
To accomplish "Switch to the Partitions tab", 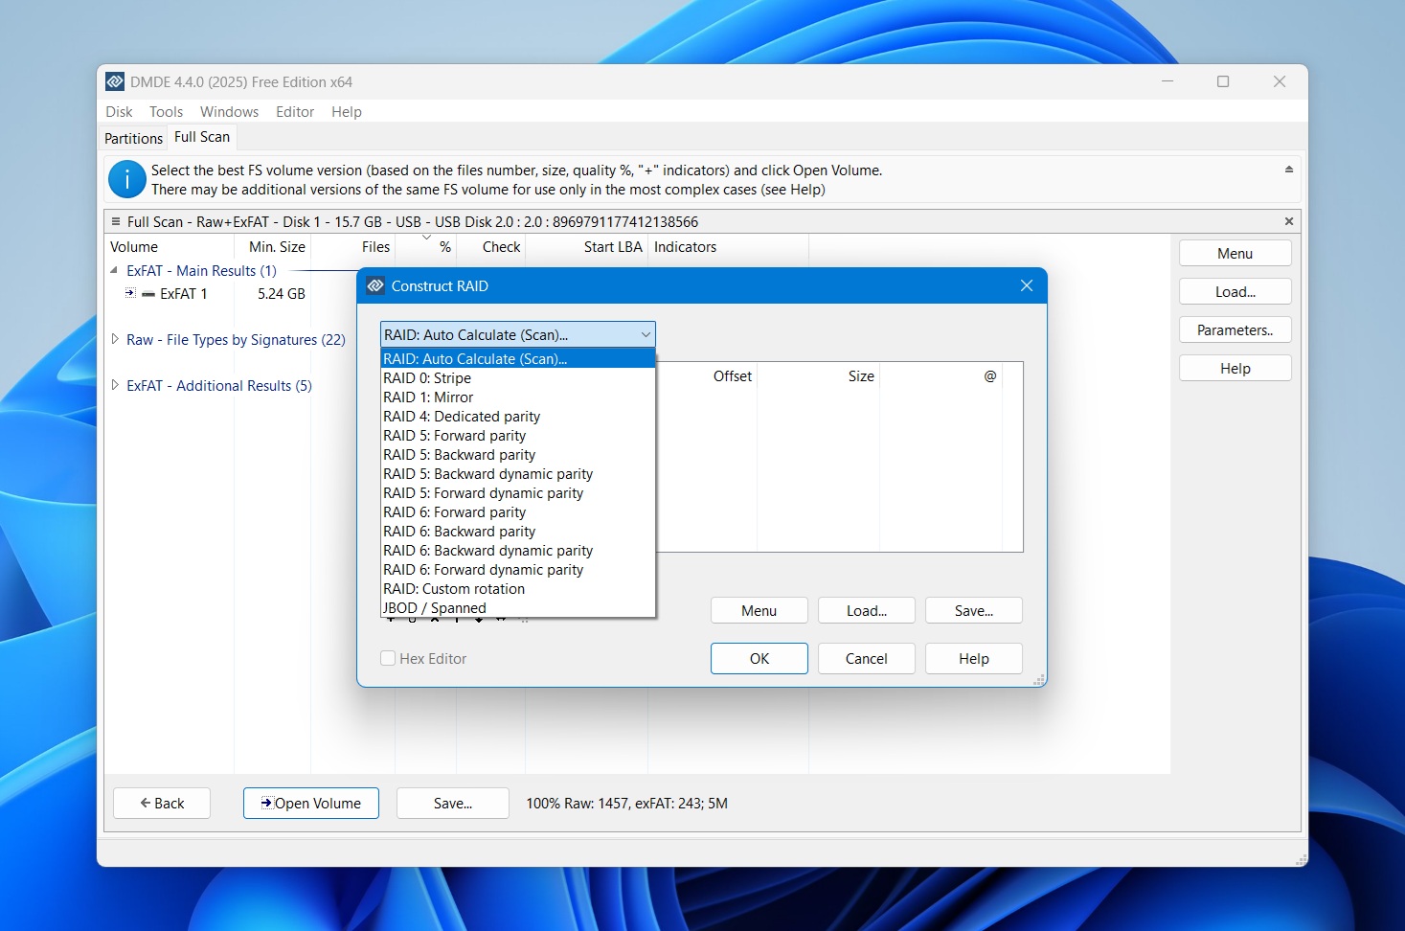I will [132, 138].
